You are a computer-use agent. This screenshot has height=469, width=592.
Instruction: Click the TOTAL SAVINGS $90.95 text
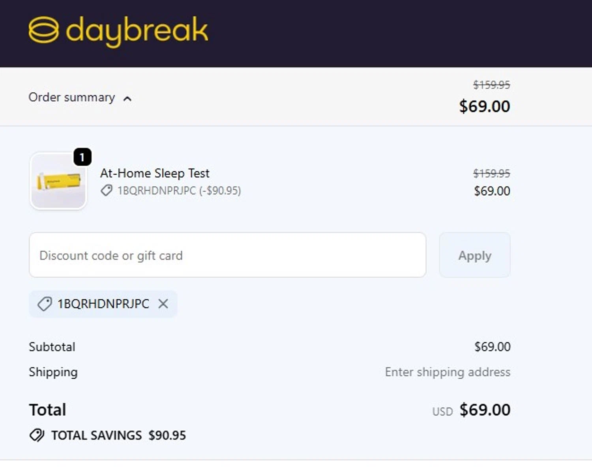pos(118,435)
